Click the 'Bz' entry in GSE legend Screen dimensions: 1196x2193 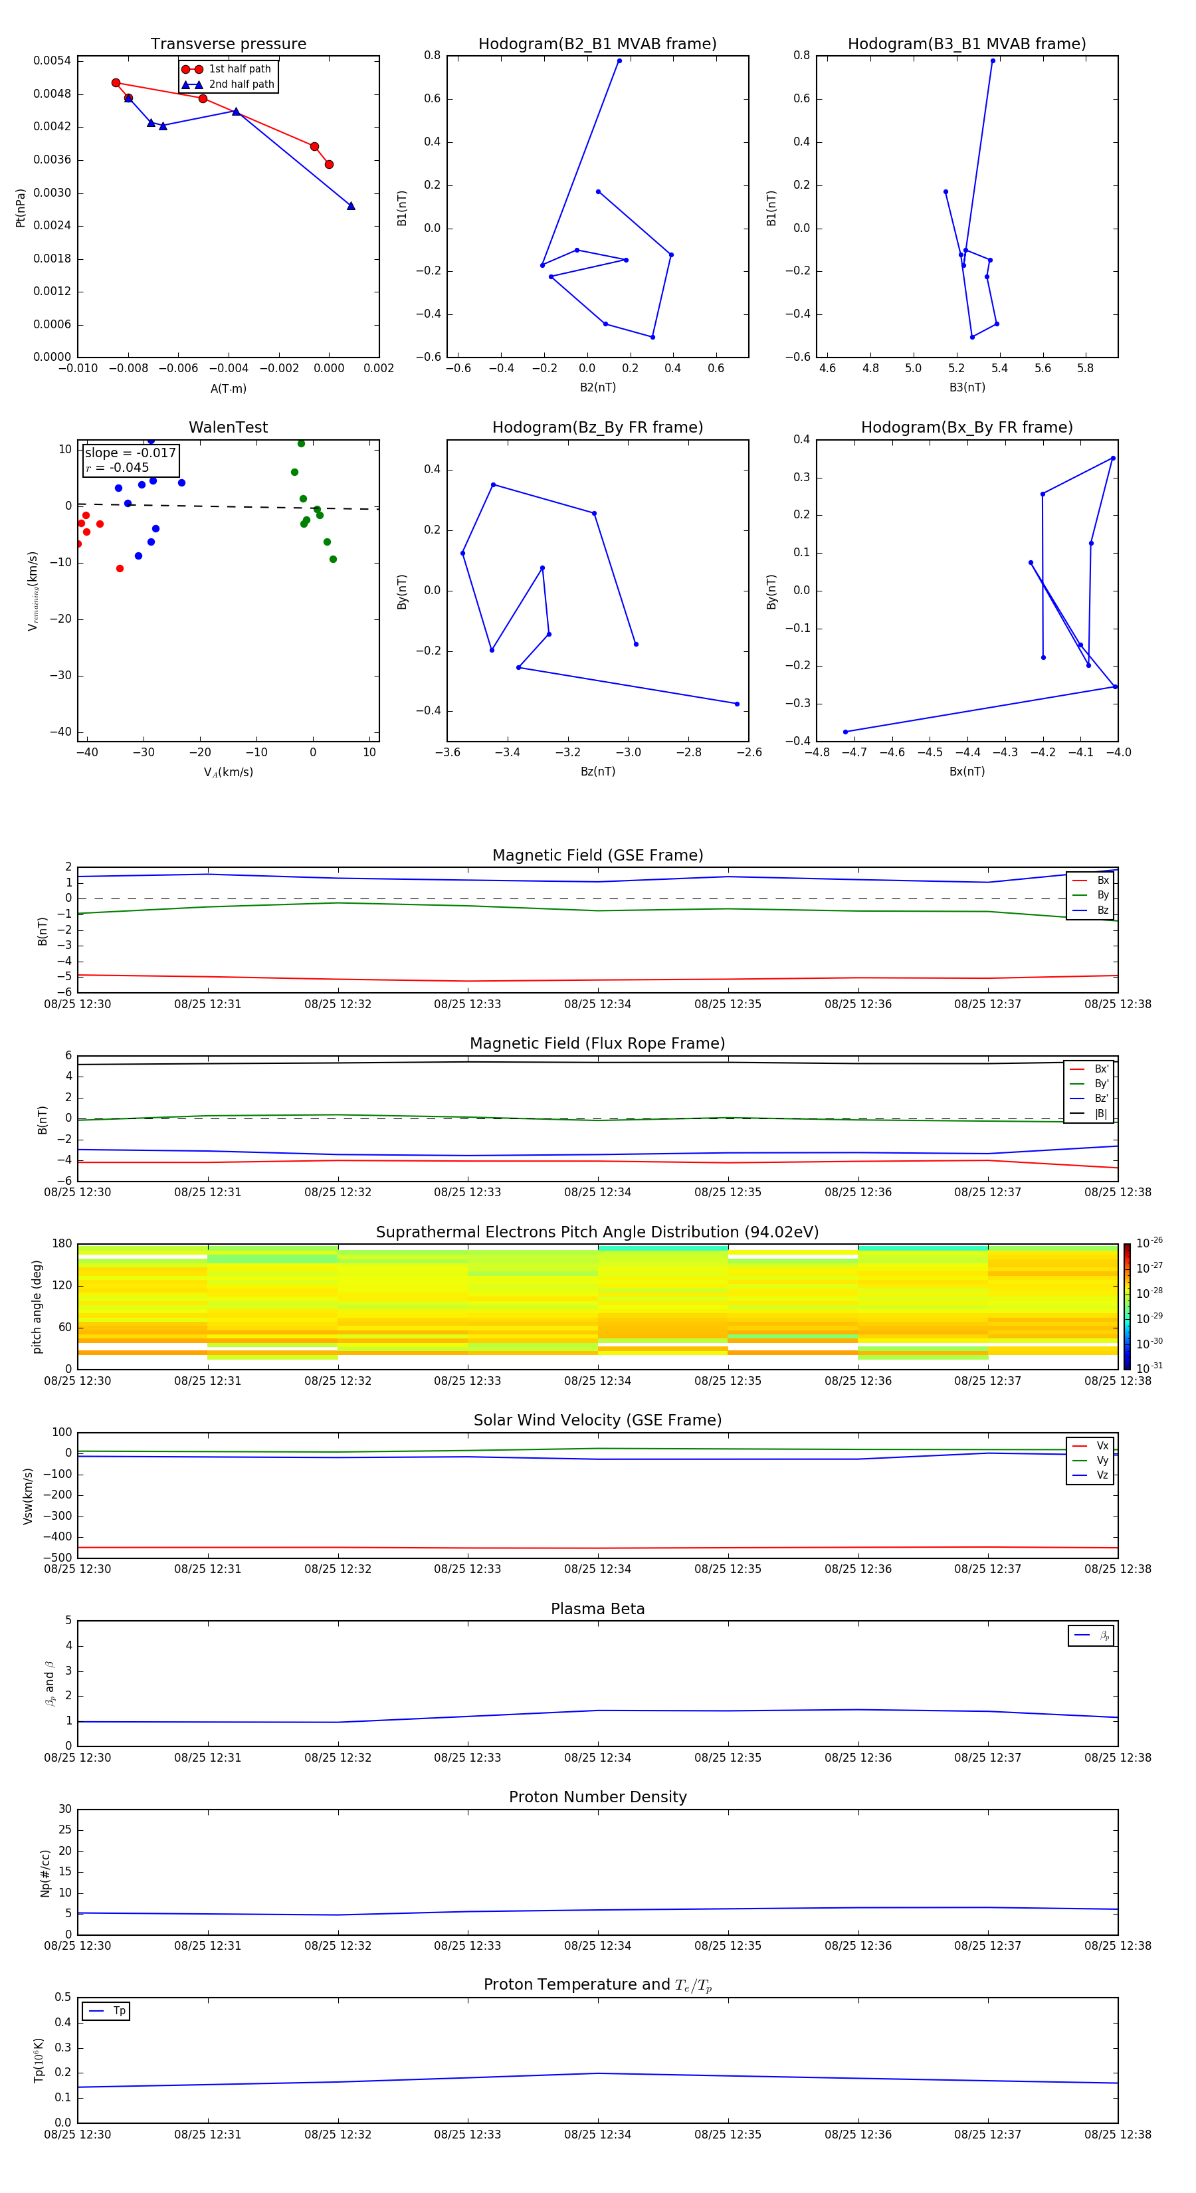click(1090, 910)
